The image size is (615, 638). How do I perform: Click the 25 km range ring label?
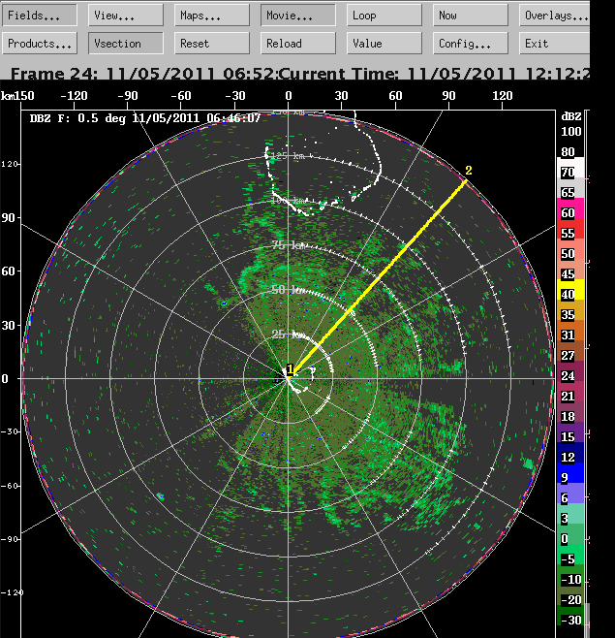(288, 335)
